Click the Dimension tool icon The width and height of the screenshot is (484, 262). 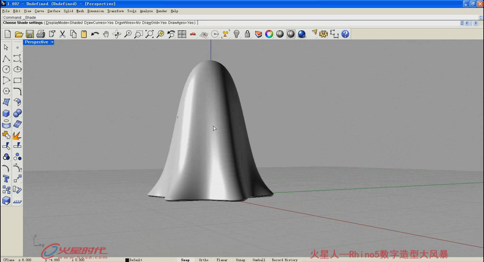pos(334,34)
